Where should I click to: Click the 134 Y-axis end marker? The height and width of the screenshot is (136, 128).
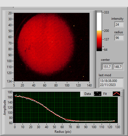9,81
